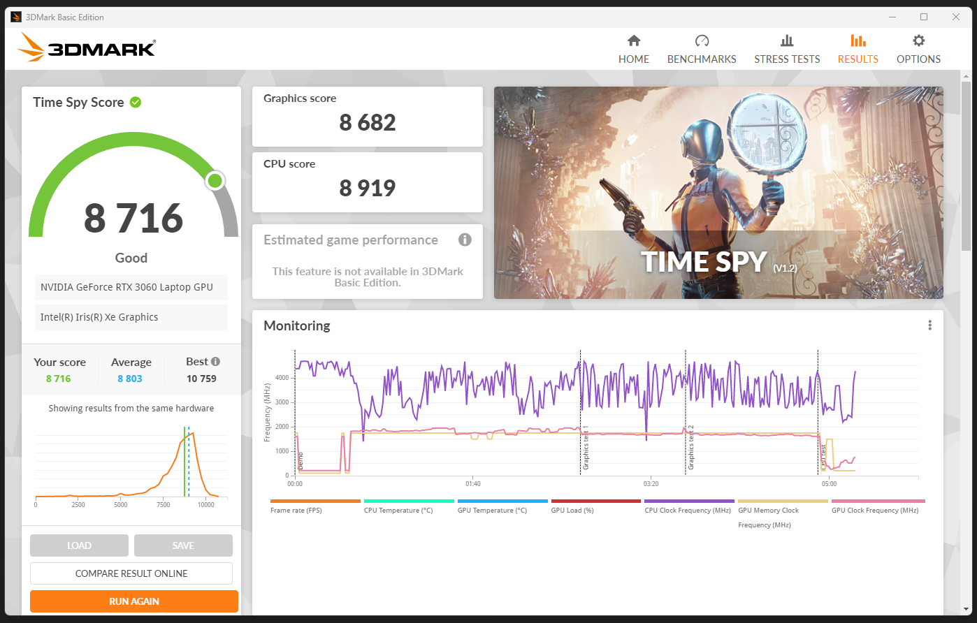Click the Graphics score value 8 682

tap(368, 123)
